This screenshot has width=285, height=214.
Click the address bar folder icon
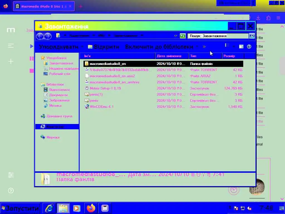click(x=58, y=35)
